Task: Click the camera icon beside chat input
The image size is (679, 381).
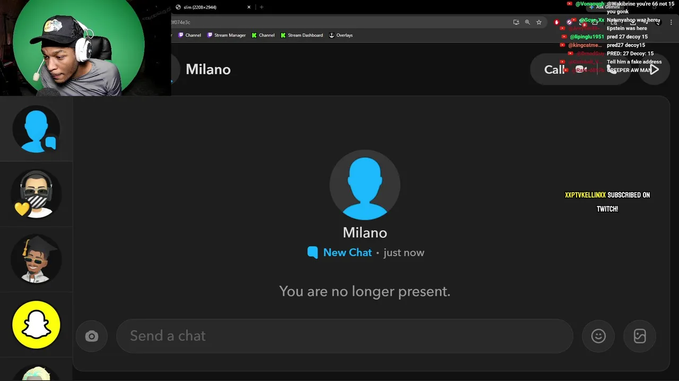Action: (92, 337)
